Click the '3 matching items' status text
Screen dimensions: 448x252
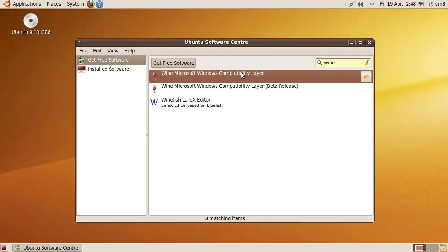pos(225,218)
